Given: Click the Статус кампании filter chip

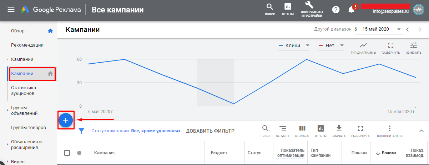Looking at the screenshot, I should point(136,131).
